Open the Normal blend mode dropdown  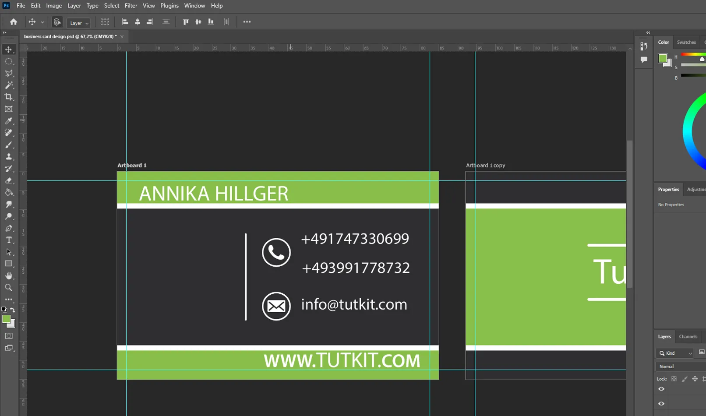click(681, 367)
